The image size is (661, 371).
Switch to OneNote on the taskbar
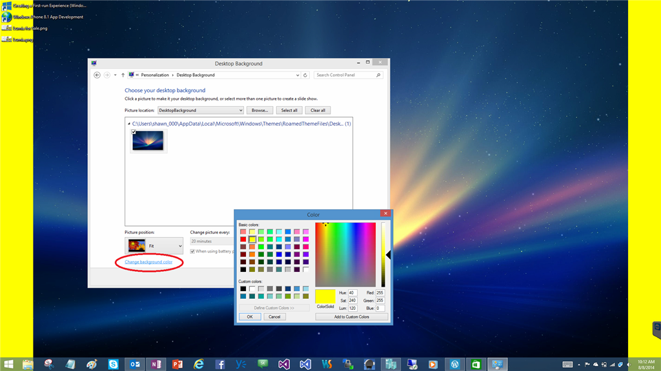coord(156,365)
